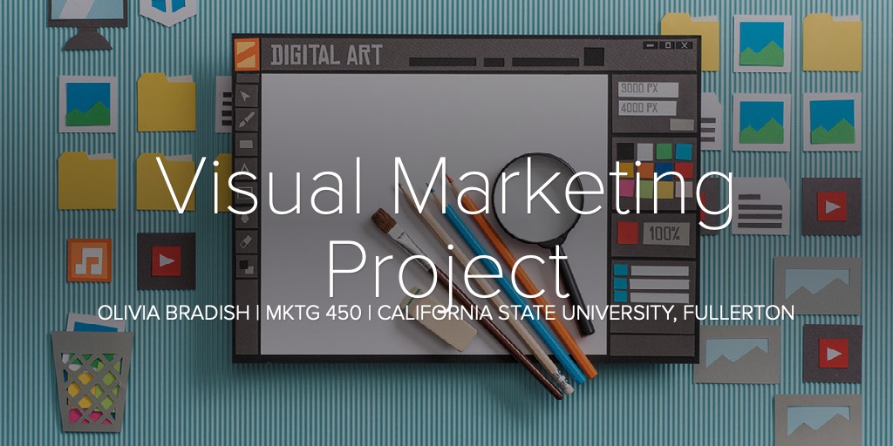
Task: Toggle the second blue layer checkbox
Action: [x=620, y=284]
